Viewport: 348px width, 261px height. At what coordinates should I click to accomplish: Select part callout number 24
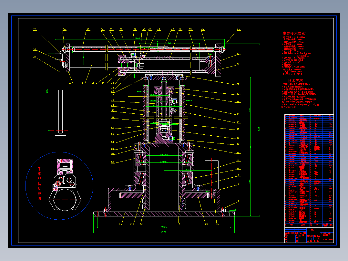pos(203,29)
